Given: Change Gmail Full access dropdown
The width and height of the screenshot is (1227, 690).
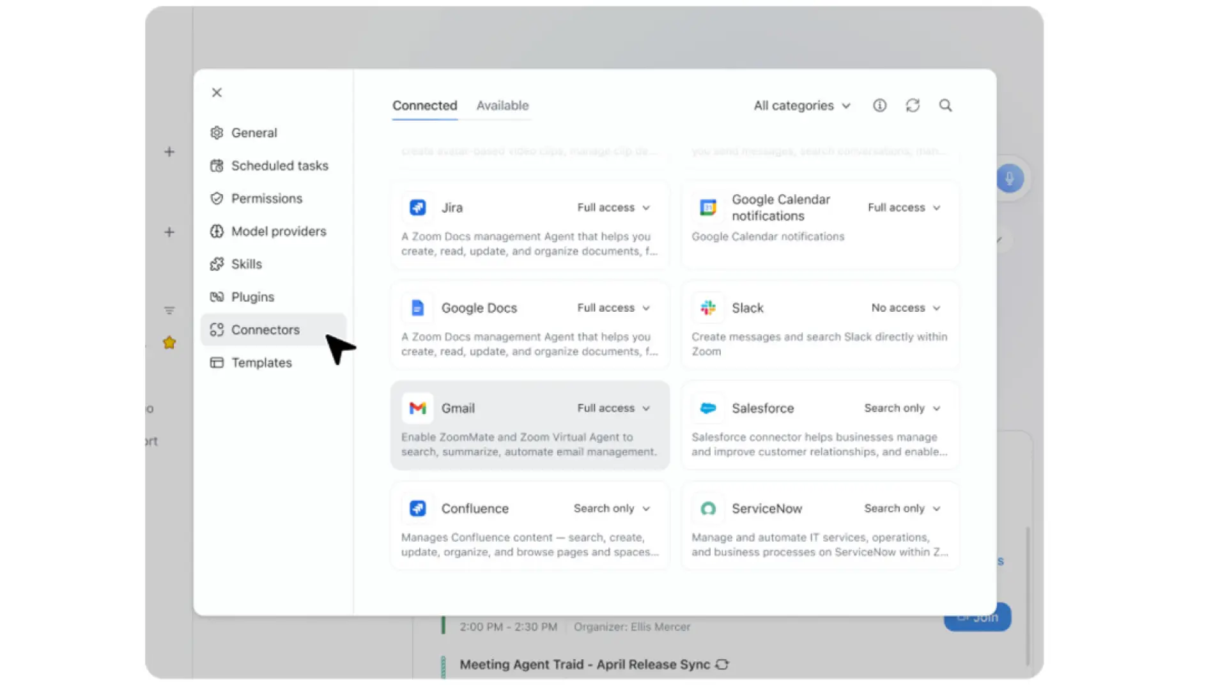Looking at the screenshot, I should click(x=613, y=408).
